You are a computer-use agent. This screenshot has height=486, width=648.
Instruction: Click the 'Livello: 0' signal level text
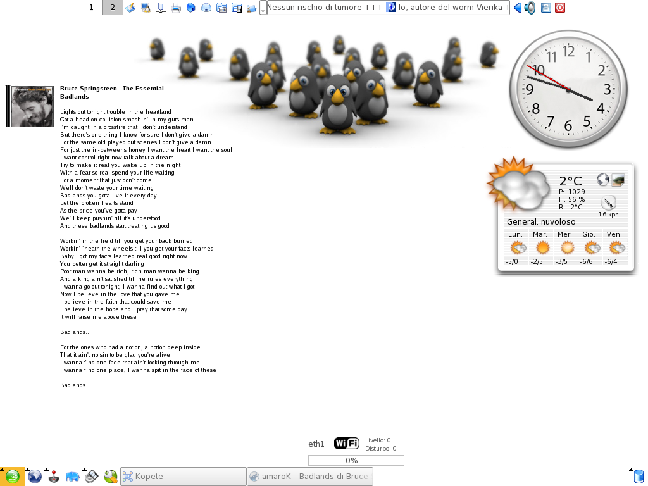coord(378,440)
